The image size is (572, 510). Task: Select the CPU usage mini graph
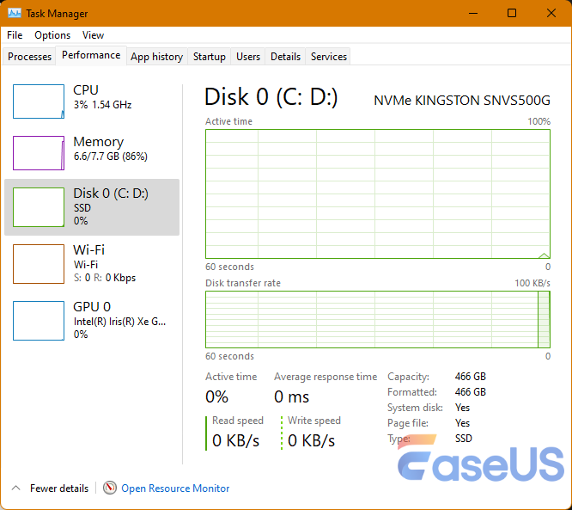39,101
